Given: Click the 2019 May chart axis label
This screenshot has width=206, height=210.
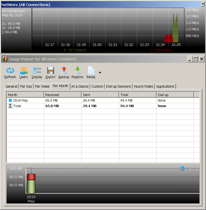Looking at the screenshot, I should [x=31, y=199].
